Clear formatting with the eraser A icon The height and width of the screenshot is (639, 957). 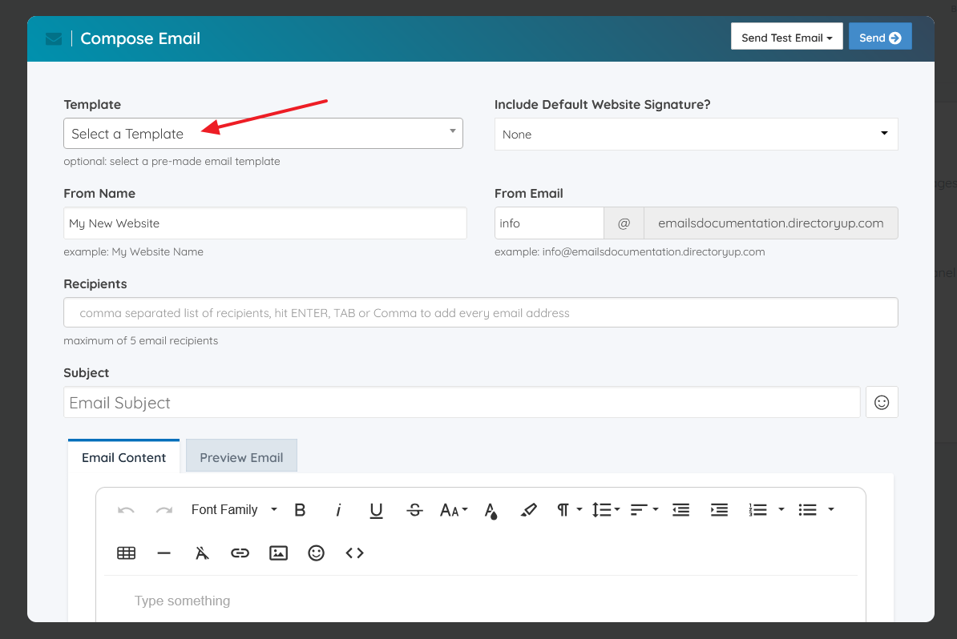pos(202,553)
